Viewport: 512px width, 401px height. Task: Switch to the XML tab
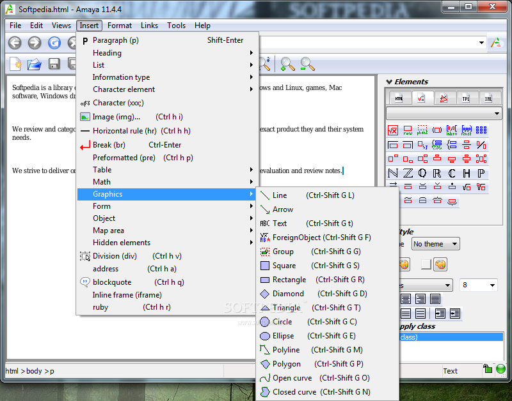pyautogui.click(x=488, y=98)
